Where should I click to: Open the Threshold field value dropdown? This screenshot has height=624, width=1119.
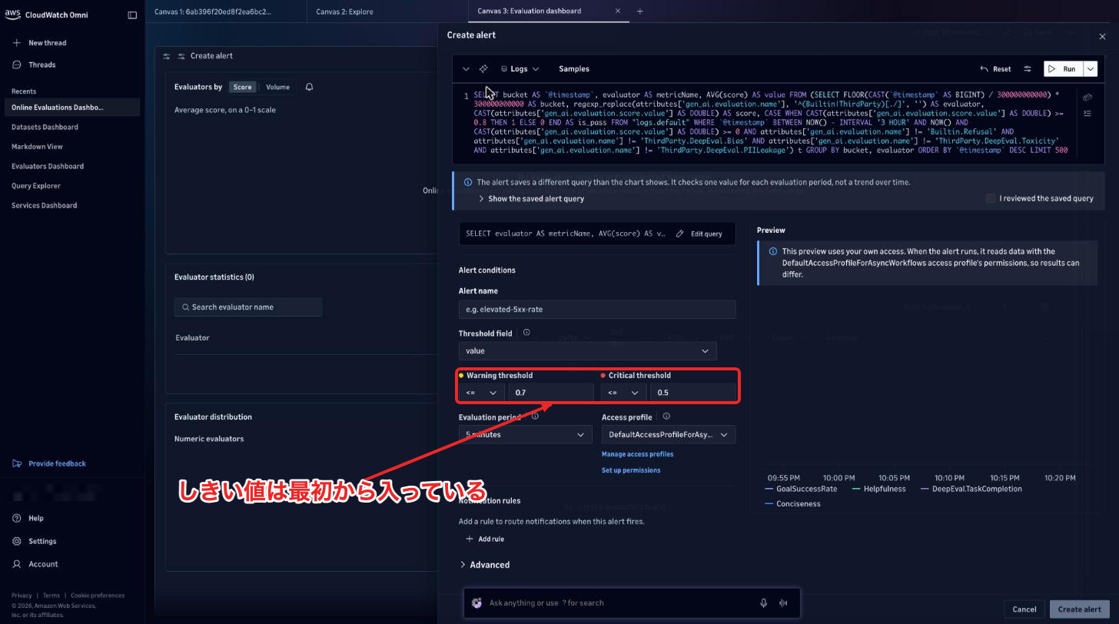588,351
